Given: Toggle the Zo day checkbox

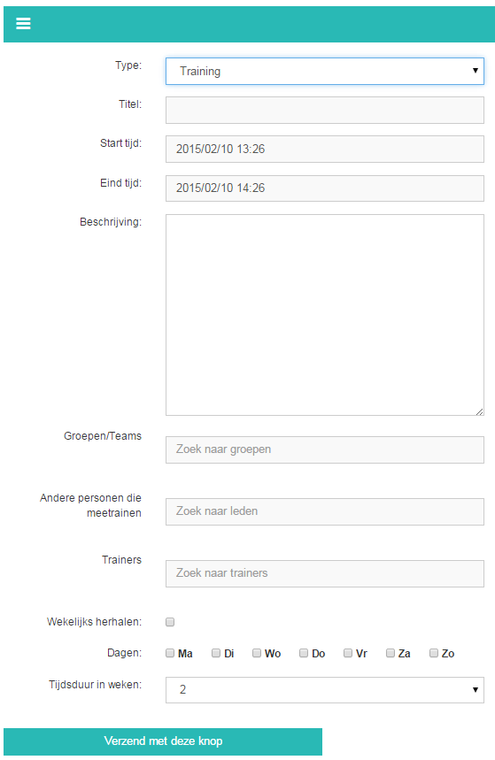Looking at the screenshot, I should [x=434, y=653].
